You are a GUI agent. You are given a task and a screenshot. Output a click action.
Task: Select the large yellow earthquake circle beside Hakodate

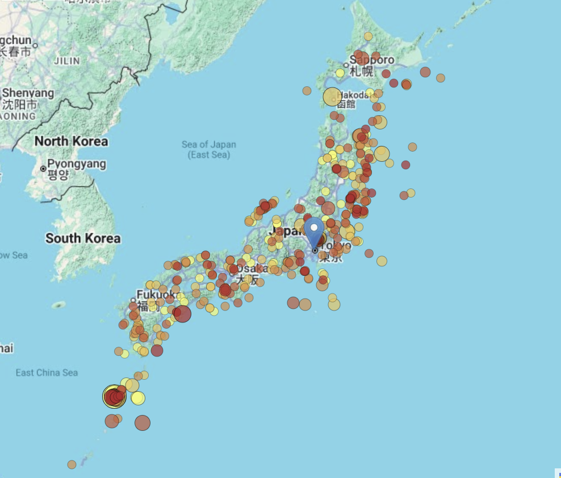332,97
